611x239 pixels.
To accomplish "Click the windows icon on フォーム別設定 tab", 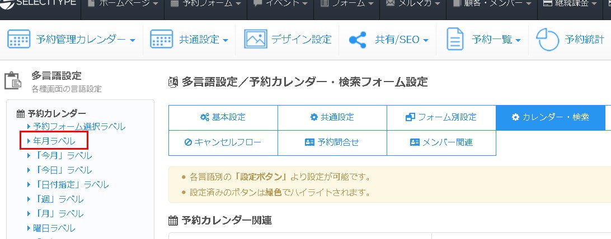I will pos(410,117).
